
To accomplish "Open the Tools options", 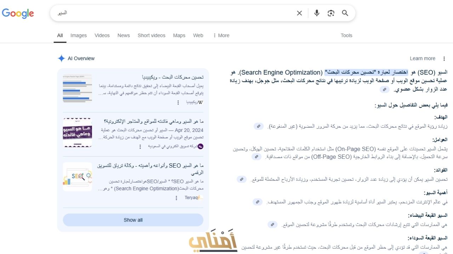I will tap(346, 35).
